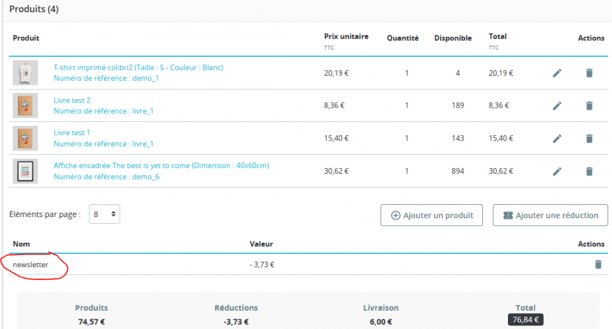Open the Livre test 2 thumbnail
Viewport: 612px width, 329px height.
[25, 105]
